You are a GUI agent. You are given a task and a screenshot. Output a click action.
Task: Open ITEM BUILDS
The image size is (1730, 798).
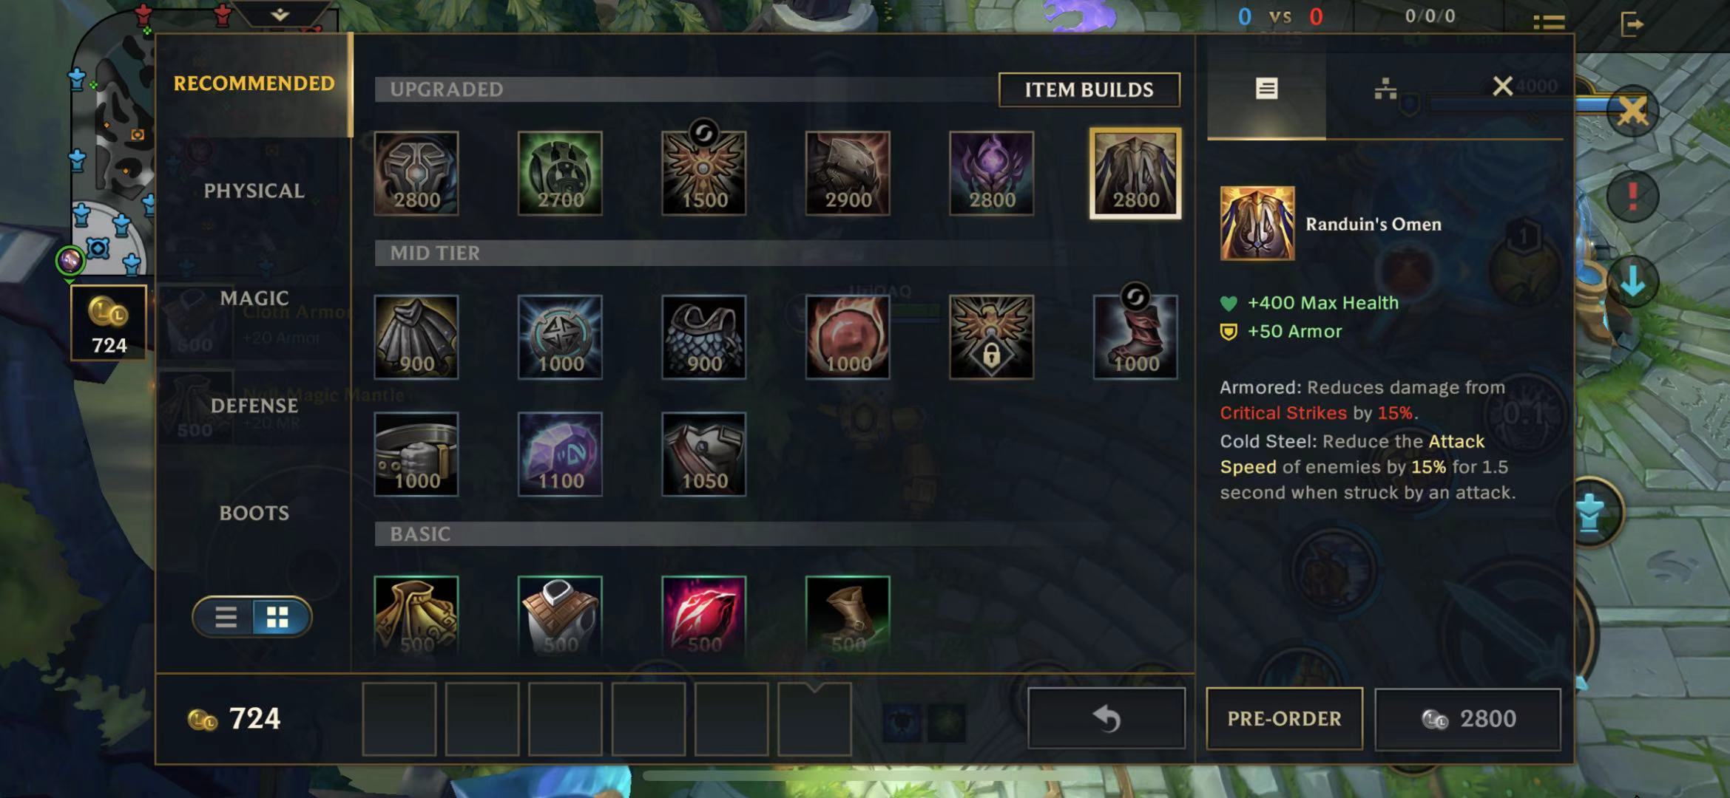point(1089,90)
